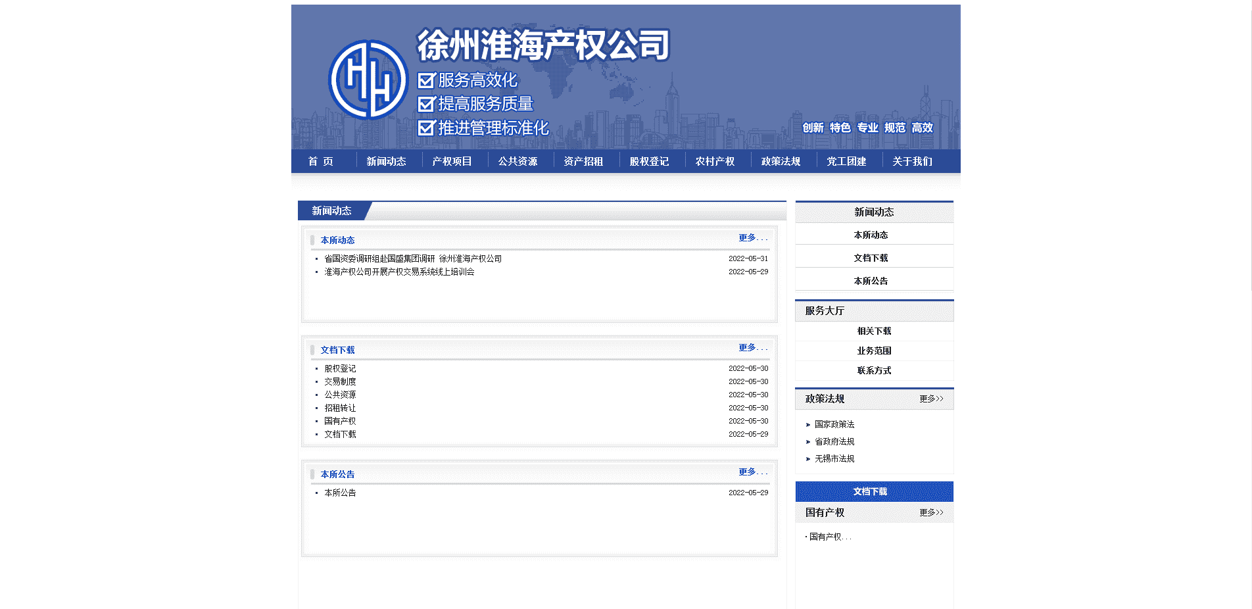
Task: Select 公共资源 from the navigation bar
Action: [x=518, y=161]
